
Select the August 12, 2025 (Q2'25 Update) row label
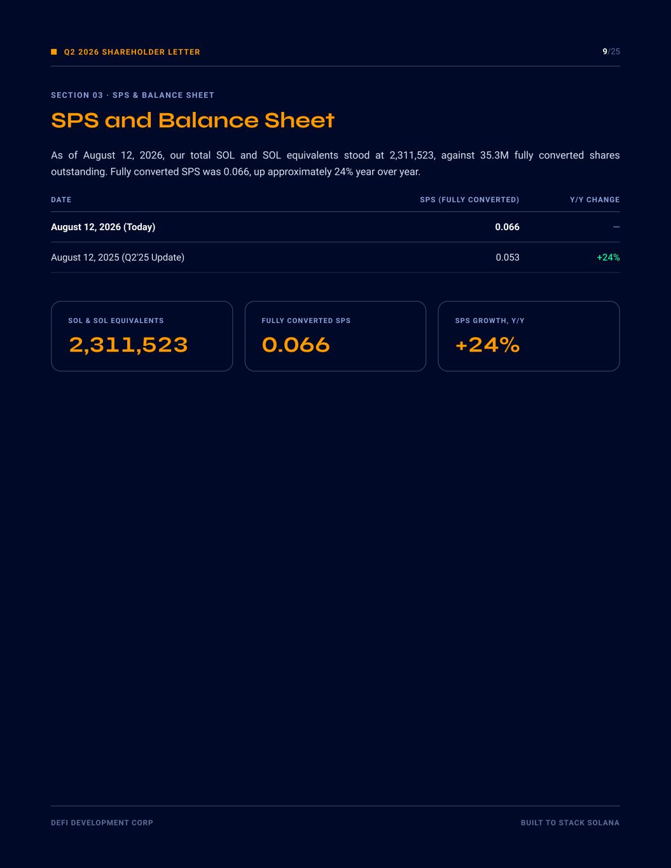point(118,258)
